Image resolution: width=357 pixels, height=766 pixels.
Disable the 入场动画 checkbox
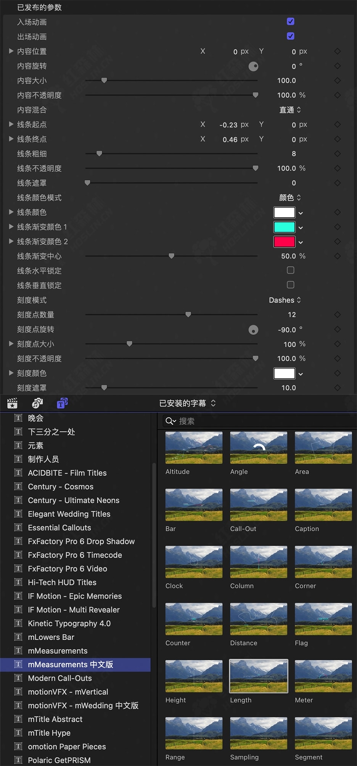pyautogui.click(x=291, y=22)
